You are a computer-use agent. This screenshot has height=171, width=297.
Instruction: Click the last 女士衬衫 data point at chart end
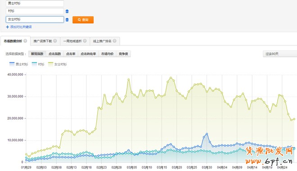[294, 119]
